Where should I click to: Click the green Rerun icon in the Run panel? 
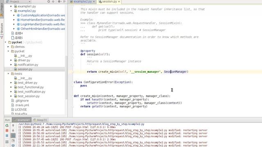click(x=7, y=125)
